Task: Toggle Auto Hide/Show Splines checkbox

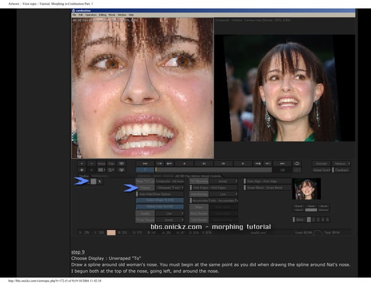Action: [x=138, y=194]
